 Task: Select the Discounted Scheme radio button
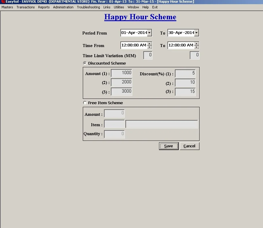(x=85, y=63)
